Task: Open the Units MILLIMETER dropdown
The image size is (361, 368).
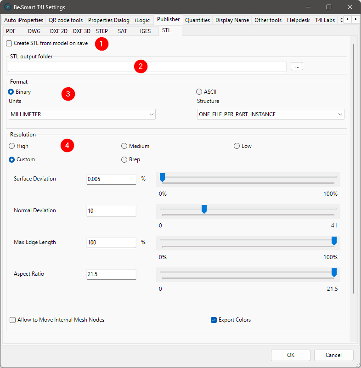Action: coord(82,114)
